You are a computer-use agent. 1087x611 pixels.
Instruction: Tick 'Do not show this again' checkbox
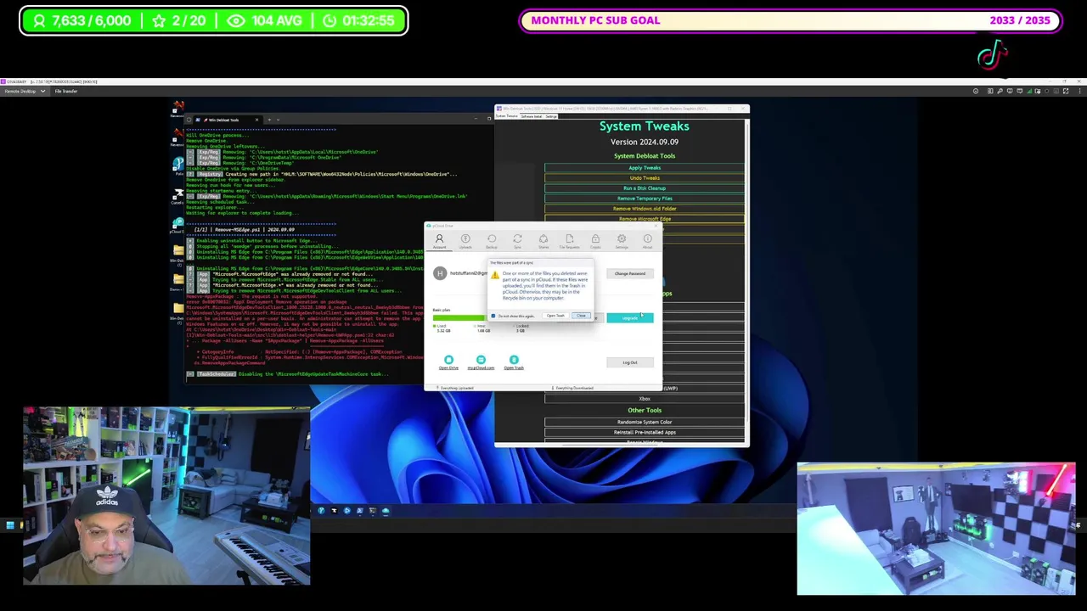coord(493,316)
